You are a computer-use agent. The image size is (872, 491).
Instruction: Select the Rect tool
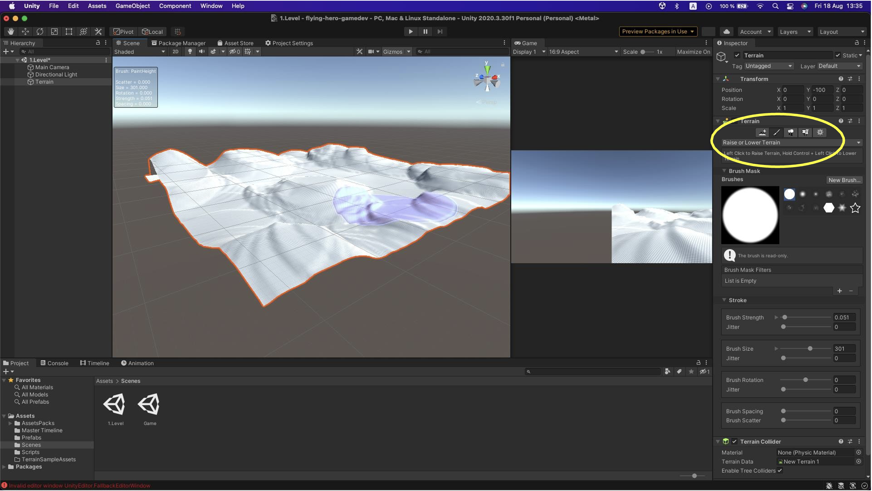[x=69, y=32]
